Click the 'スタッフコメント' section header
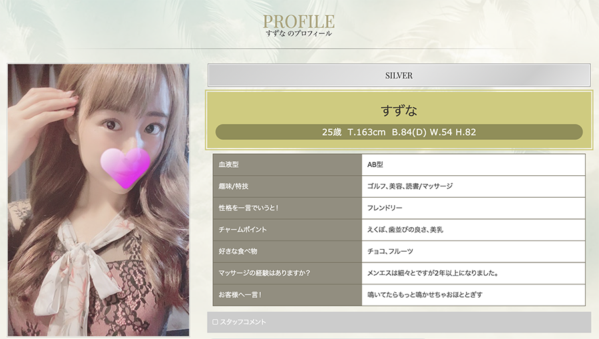 click(x=399, y=322)
